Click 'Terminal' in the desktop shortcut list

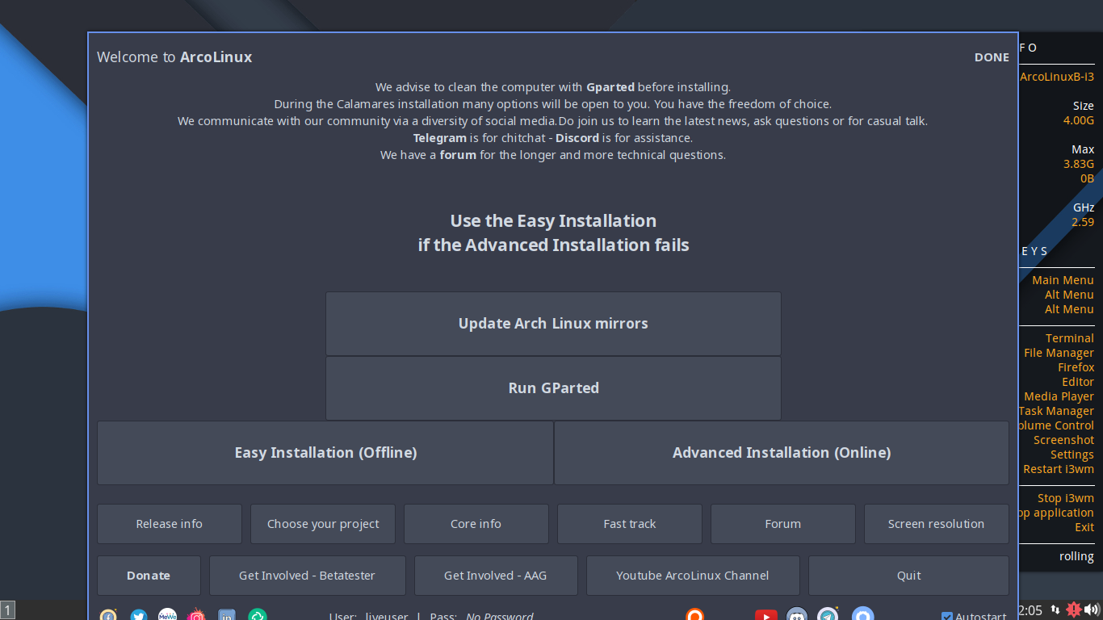(1070, 338)
